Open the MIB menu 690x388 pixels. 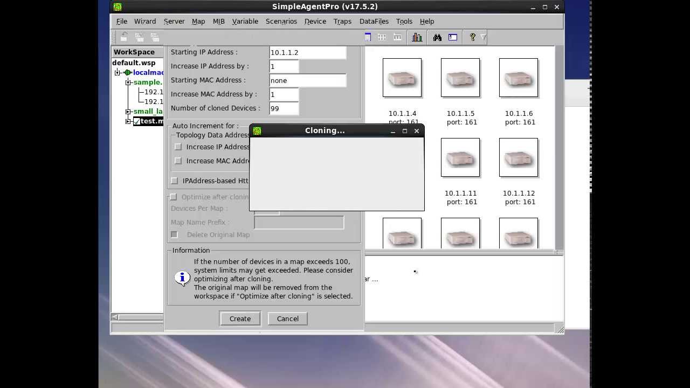[x=218, y=22]
